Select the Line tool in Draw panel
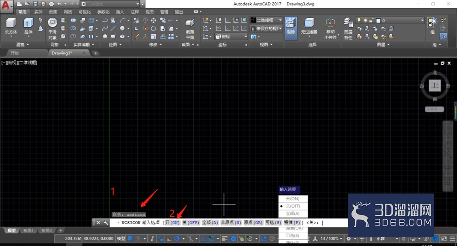Viewport: 457px width, 246px height. pos(113,28)
